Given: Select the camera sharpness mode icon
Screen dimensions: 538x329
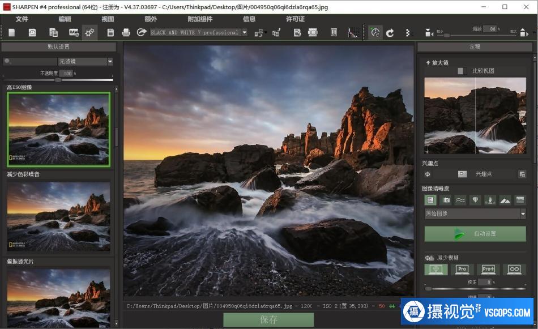Looking at the screenshot, I should pyautogui.click(x=446, y=200).
